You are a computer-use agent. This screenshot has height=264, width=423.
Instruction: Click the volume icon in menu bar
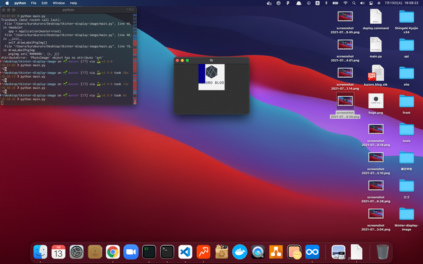pyautogui.click(x=362, y=3)
